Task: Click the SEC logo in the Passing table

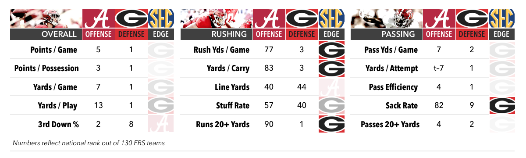Action: click(x=502, y=18)
